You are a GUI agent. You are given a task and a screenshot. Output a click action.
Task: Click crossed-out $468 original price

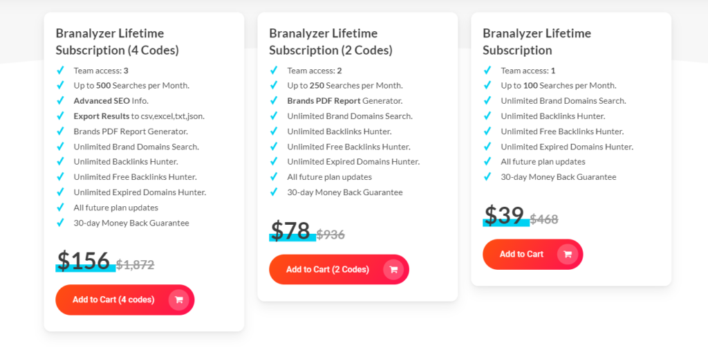[x=544, y=219]
